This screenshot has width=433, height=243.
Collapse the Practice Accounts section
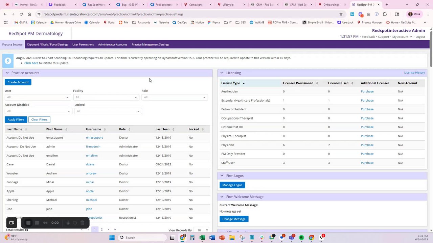click(7, 73)
